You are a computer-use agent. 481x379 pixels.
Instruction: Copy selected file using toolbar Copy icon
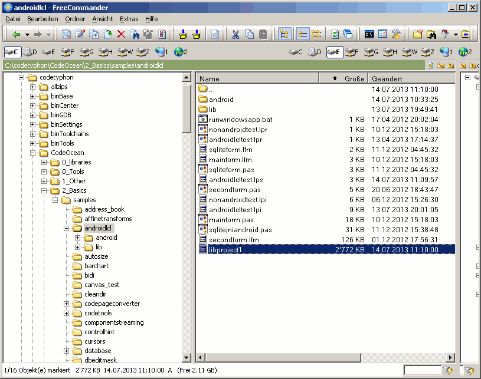[x=94, y=34]
